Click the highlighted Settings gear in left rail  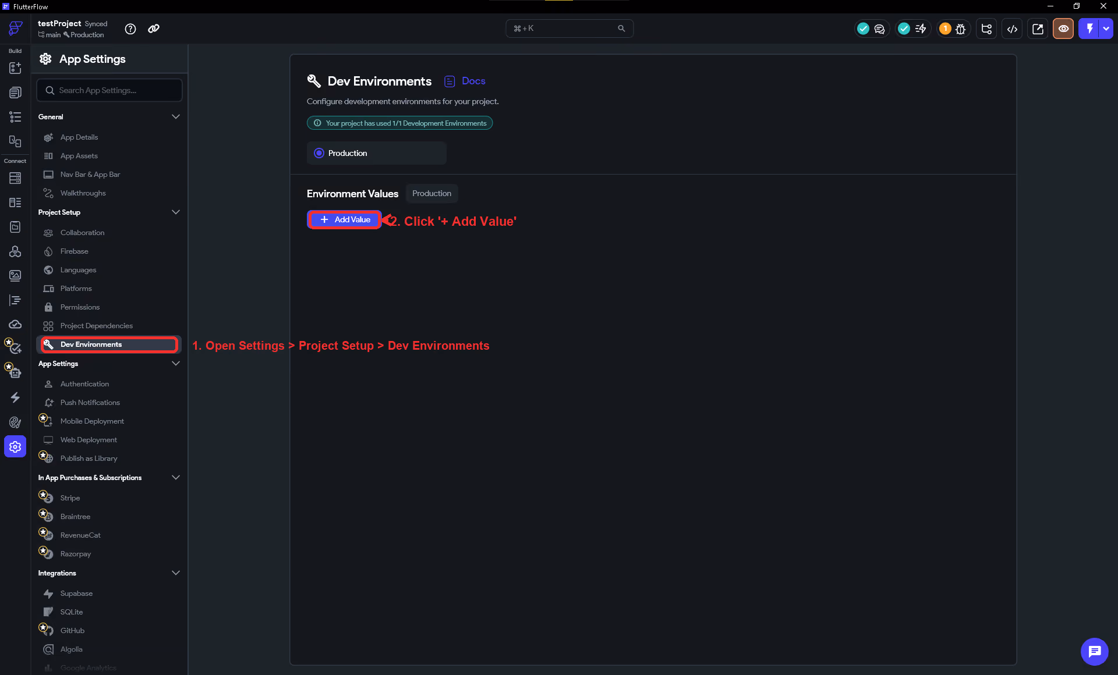coord(15,447)
